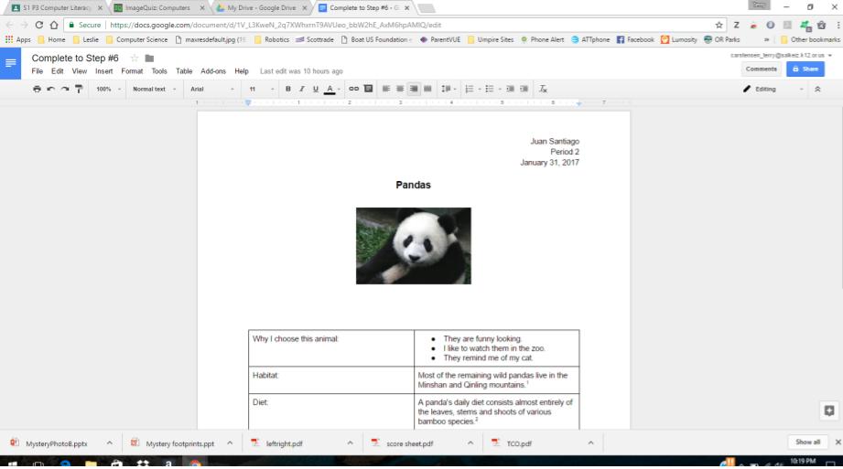843x469 pixels.
Task: Toggle Italic formatting
Action: [x=301, y=89]
